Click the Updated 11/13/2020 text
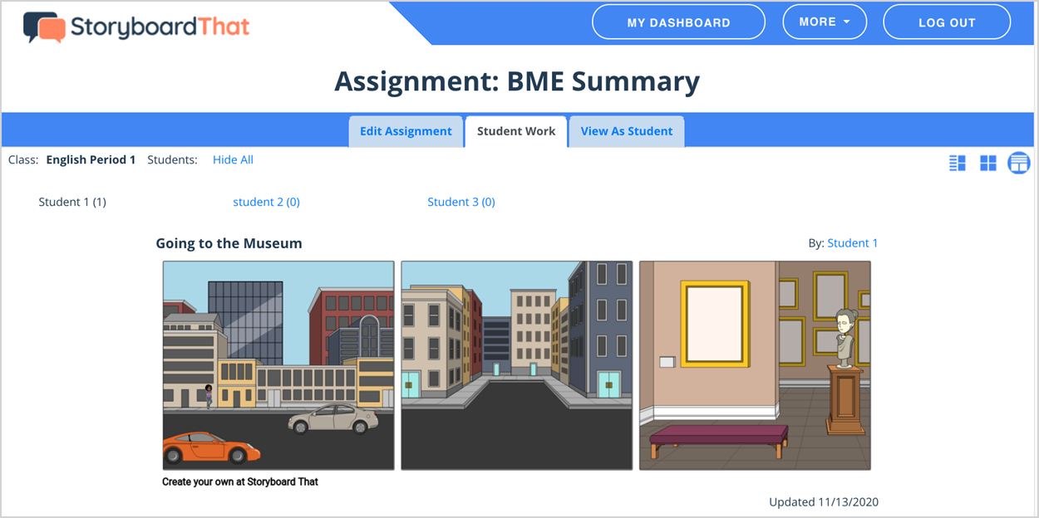The width and height of the screenshot is (1039, 518). coord(824,501)
